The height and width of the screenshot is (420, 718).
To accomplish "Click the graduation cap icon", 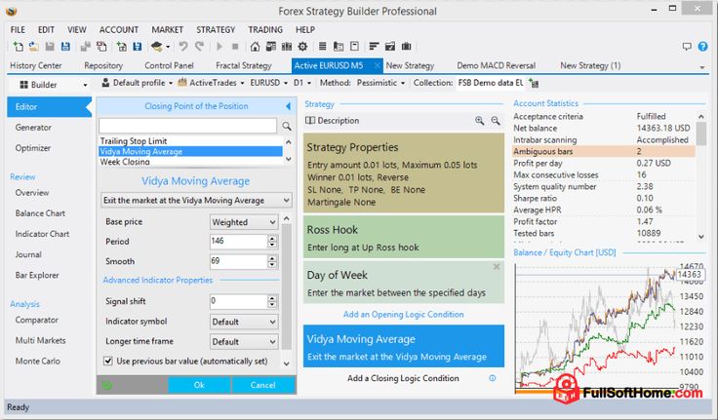I will pos(157,47).
